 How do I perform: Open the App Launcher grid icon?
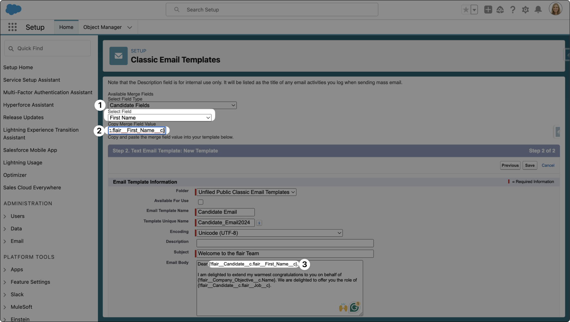tap(12, 27)
